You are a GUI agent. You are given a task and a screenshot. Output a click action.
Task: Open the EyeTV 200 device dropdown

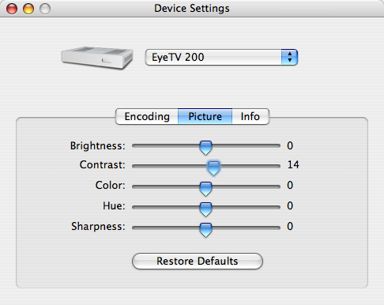pyautogui.click(x=221, y=57)
